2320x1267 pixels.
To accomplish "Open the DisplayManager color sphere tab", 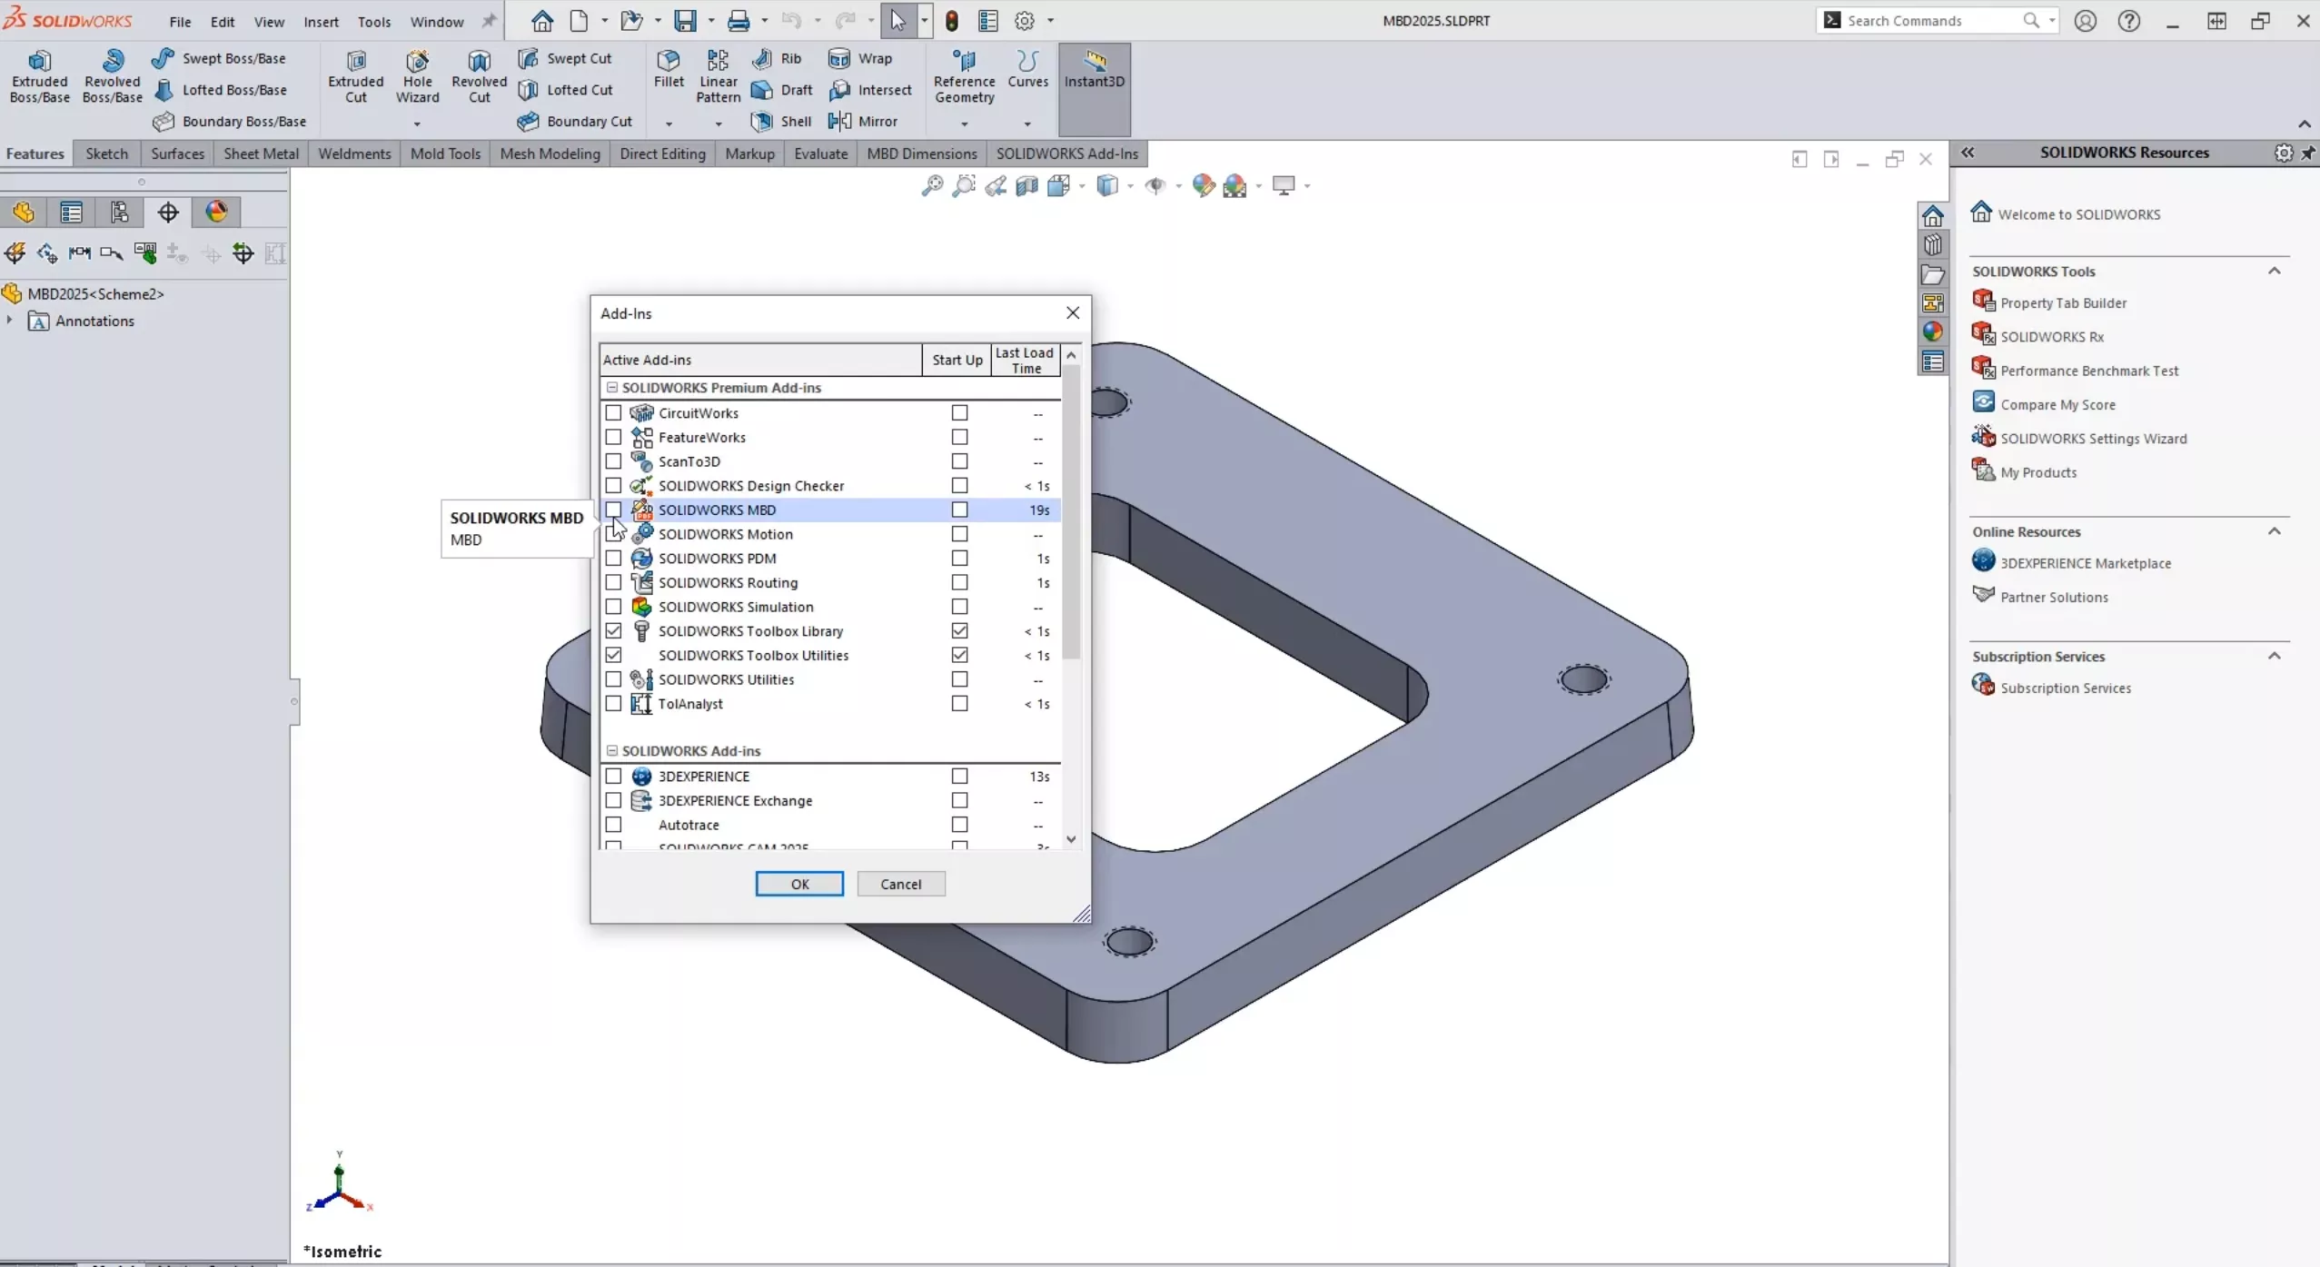I will click(216, 212).
